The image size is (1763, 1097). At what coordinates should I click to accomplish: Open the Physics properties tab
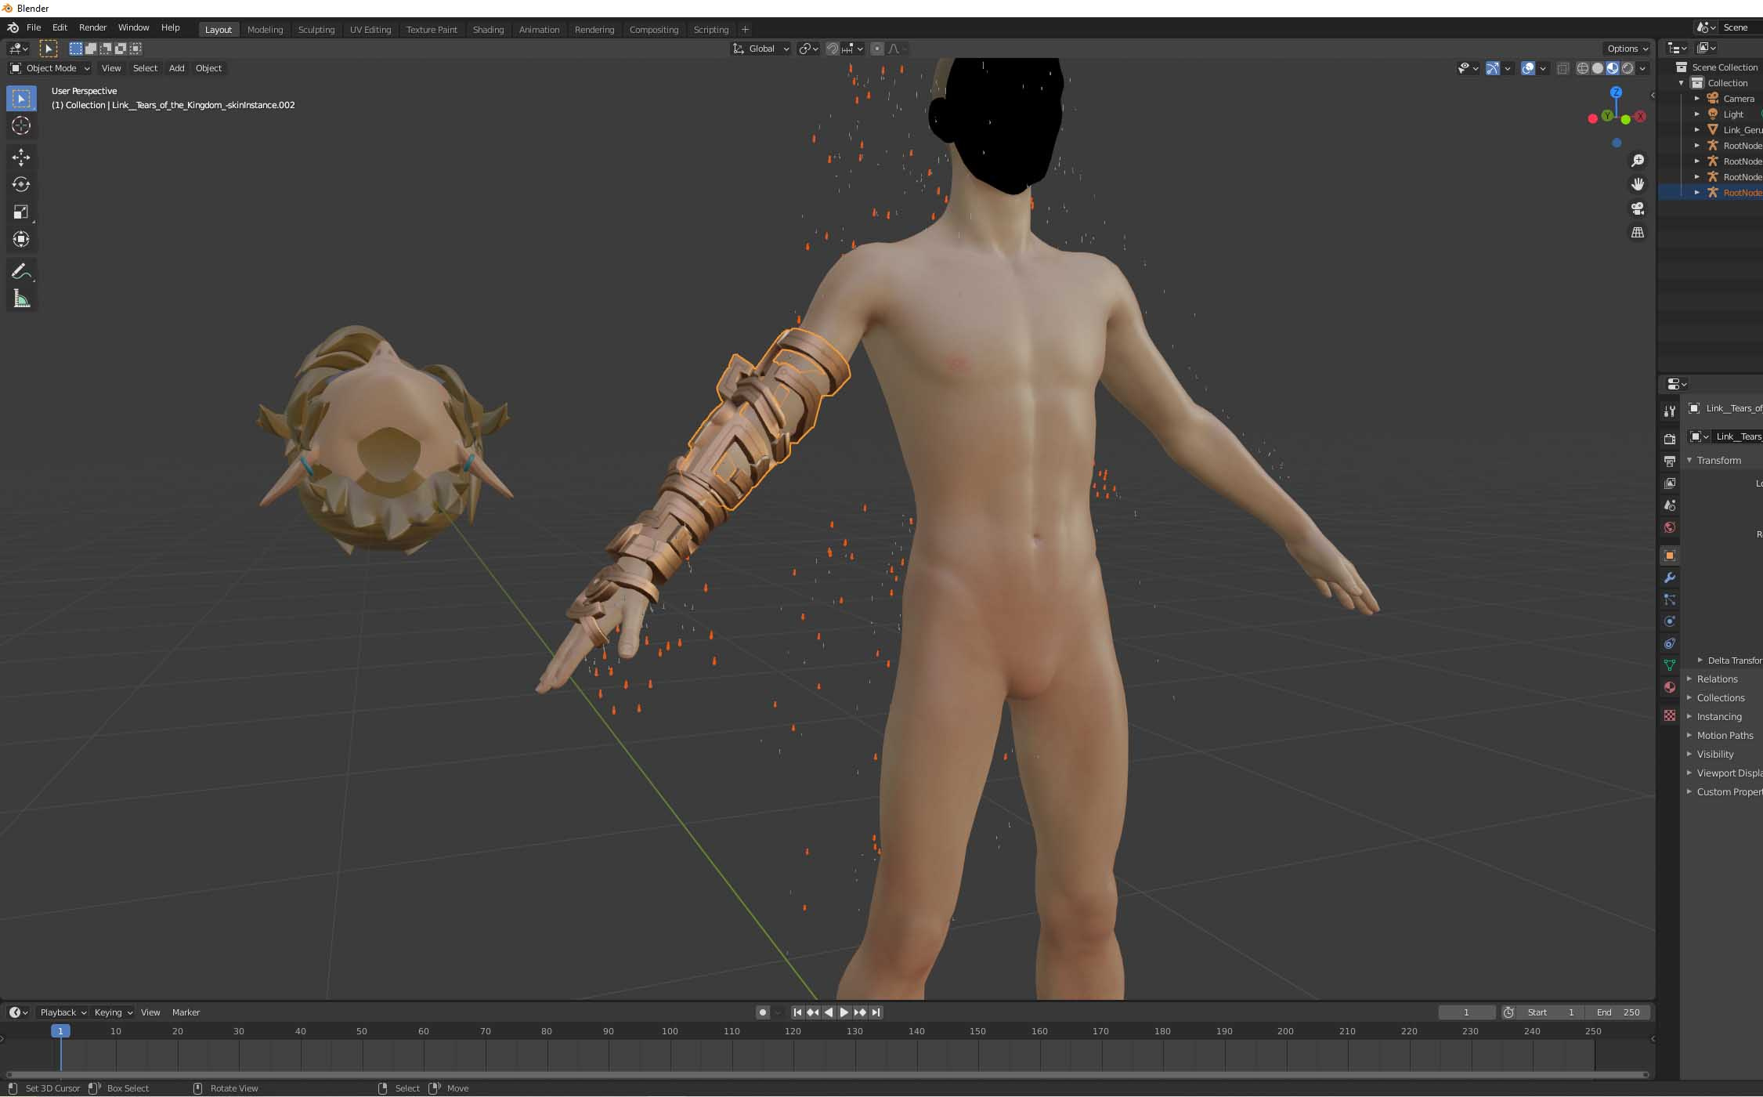pos(1670,621)
